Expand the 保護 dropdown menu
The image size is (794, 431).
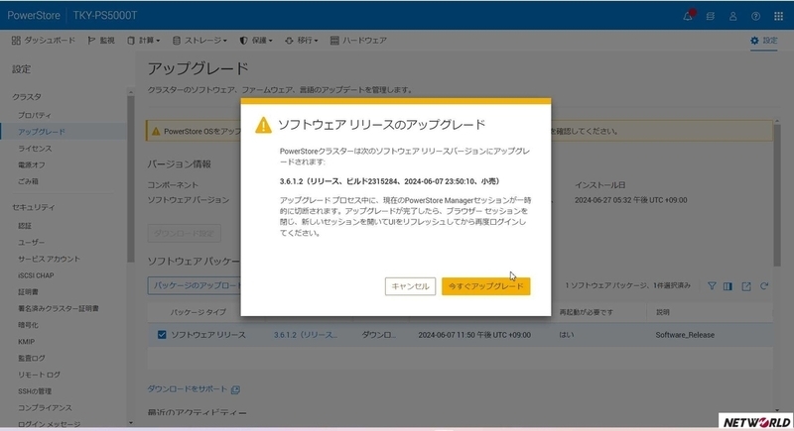[x=256, y=41]
